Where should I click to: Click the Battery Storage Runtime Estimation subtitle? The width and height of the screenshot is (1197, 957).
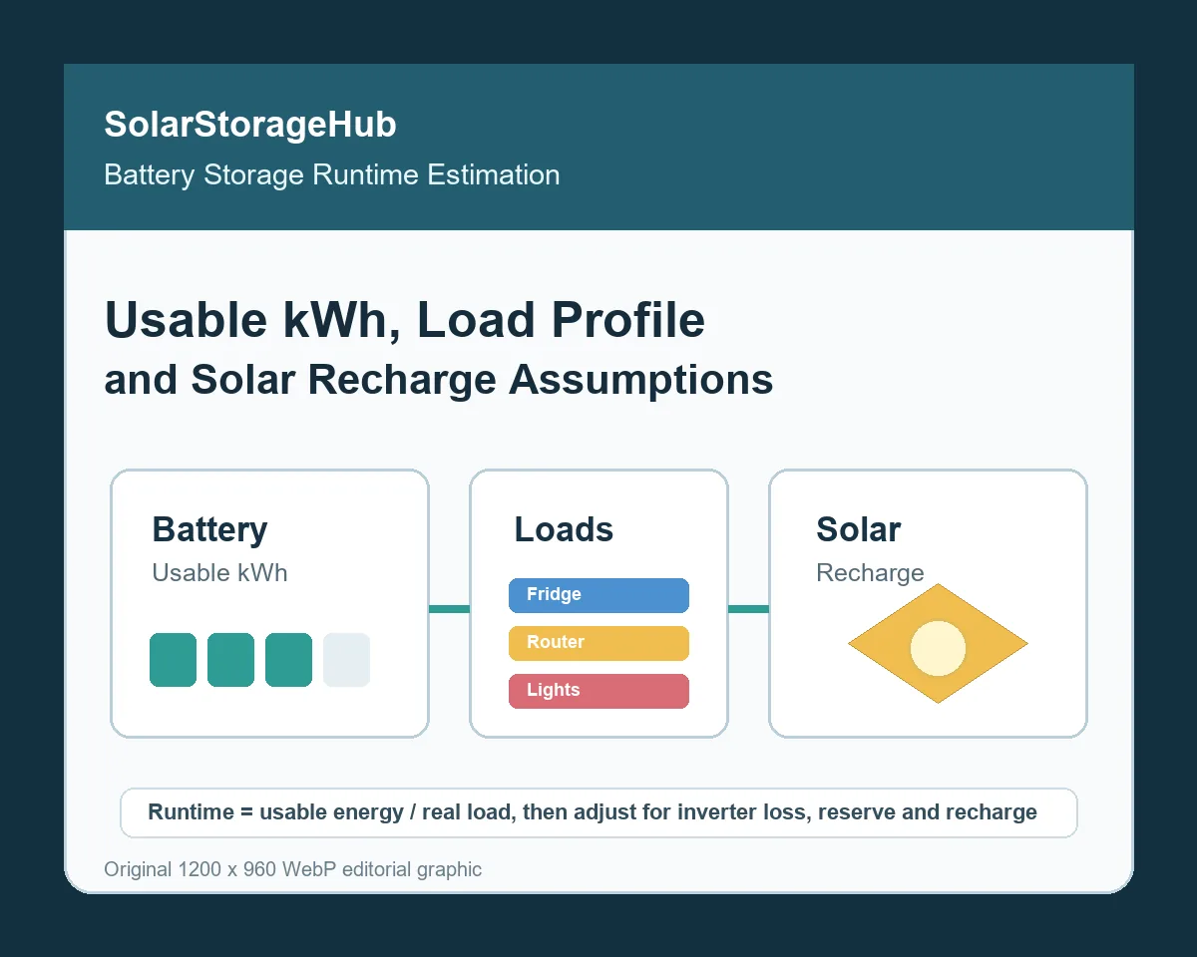[331, 175]
